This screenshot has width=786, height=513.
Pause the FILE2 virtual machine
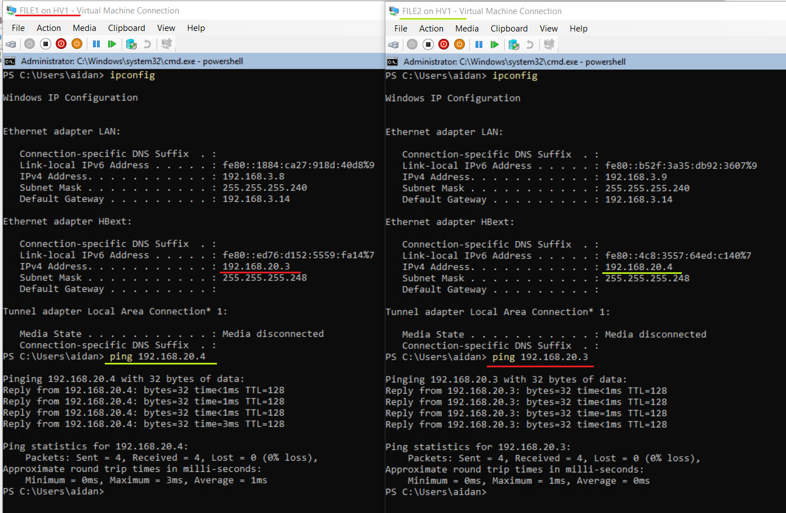pos(479,44)
